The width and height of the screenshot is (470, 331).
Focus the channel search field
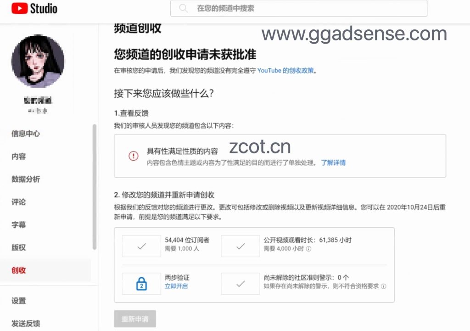click(298, 8)
